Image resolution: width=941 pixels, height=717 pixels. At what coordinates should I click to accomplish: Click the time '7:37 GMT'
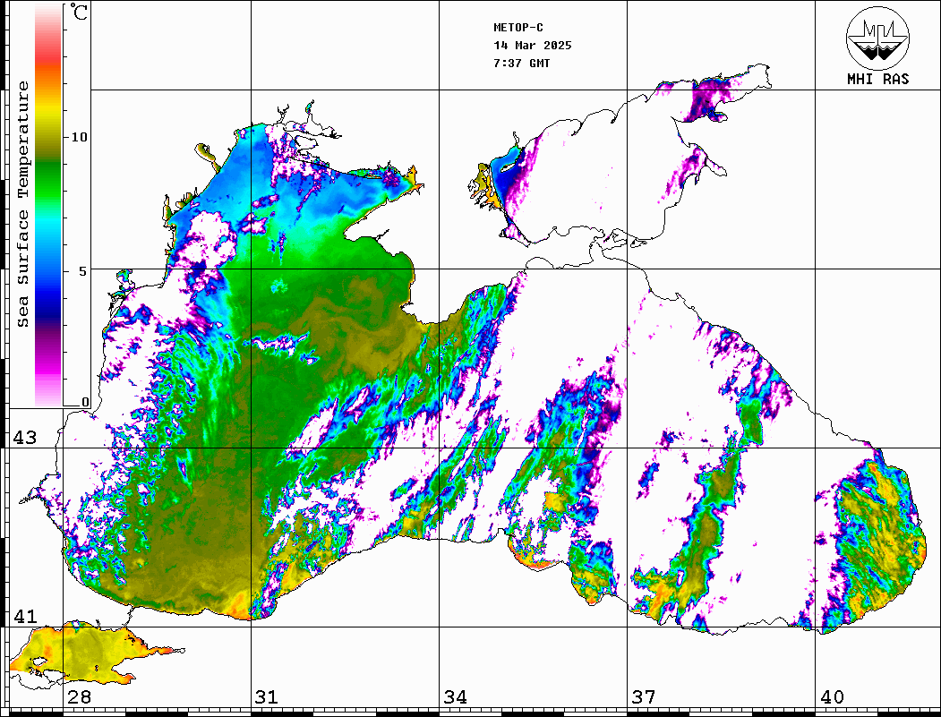(522, 64)
